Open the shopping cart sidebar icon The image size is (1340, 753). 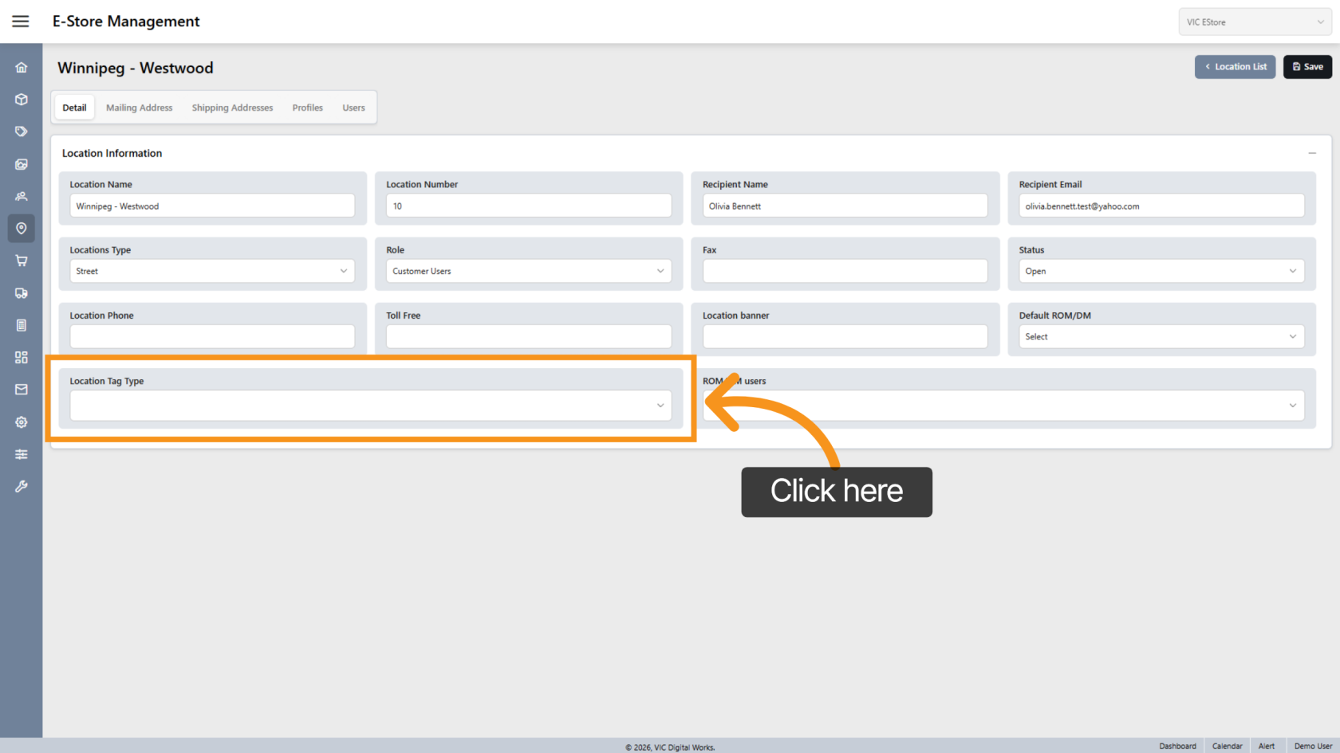tap(22, 261)
